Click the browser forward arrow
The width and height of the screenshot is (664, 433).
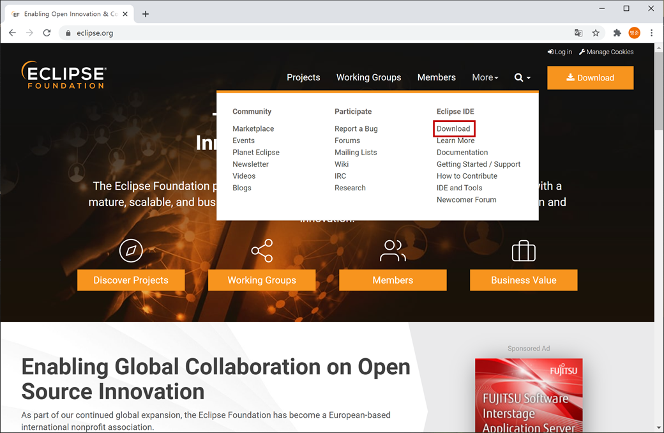(29, 33)
